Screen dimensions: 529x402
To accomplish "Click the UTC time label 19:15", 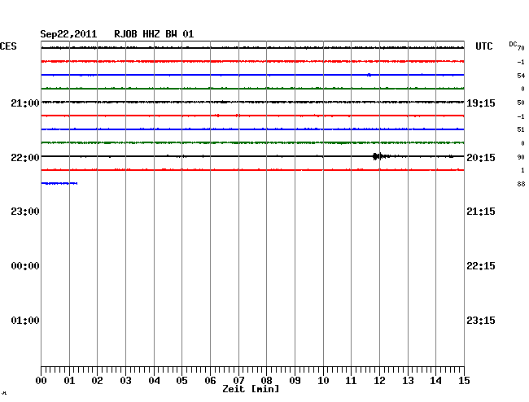I will (x=481, y=103).
